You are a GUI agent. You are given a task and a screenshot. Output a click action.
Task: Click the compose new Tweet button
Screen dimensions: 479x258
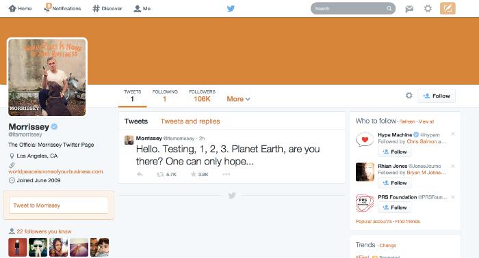click(x=448, y=8)
